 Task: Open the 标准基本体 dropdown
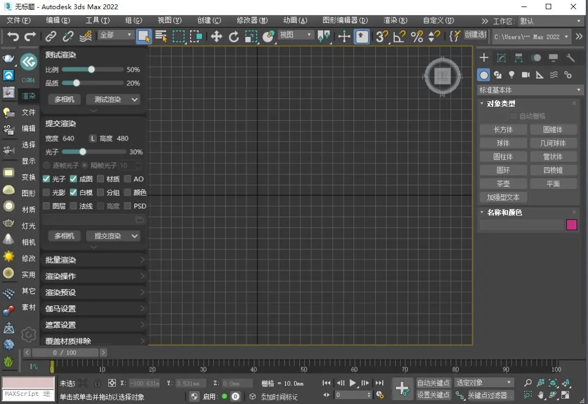click(530, 90)
